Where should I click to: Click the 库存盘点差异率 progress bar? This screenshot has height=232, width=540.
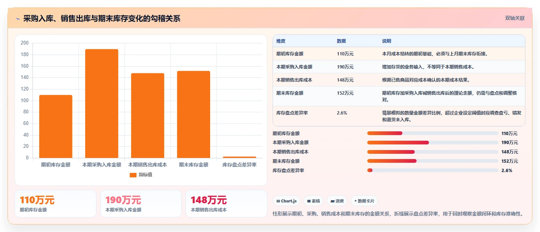pyautogui.click(x=433, y=171)
